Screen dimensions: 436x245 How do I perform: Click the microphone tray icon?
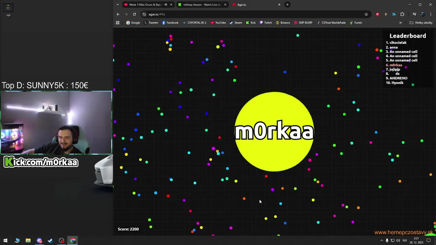(x=387, y=241)
